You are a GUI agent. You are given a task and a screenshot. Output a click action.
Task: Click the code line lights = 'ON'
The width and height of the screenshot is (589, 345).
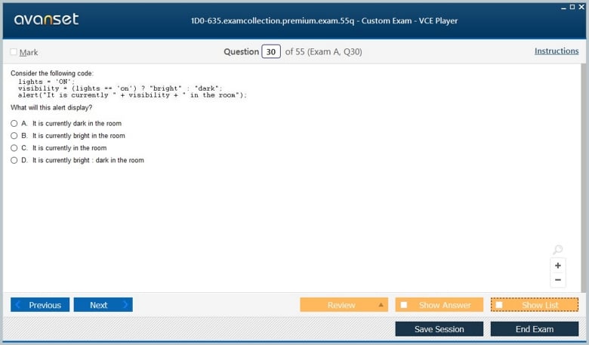click(x=47, y=82)
